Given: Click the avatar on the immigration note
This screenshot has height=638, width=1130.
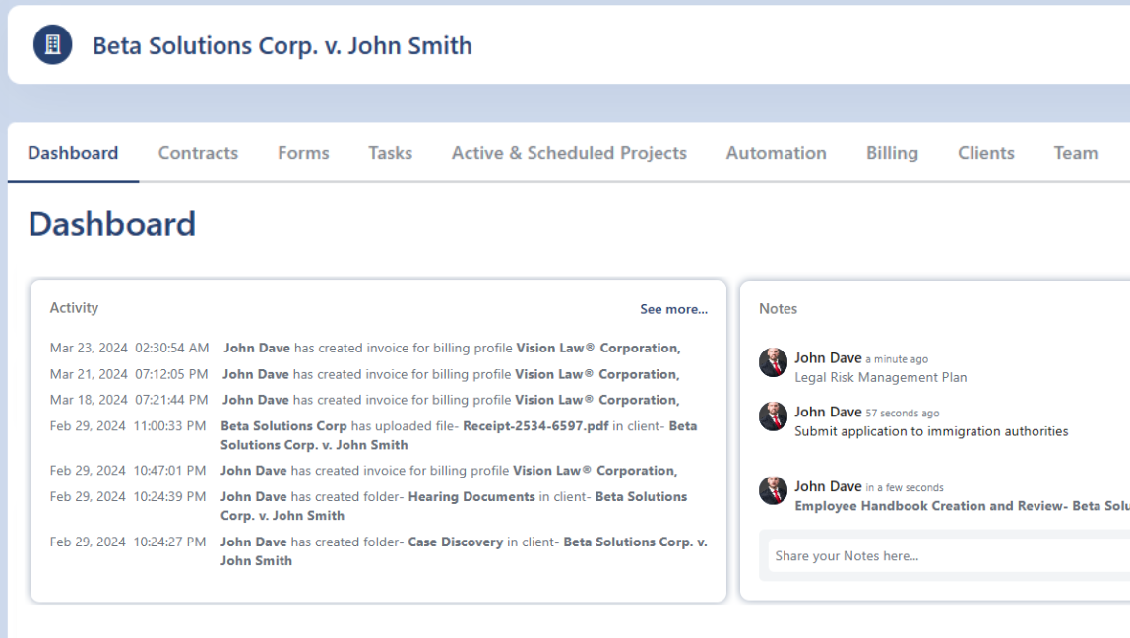Looking at the screenshot, I should pos(773,416).
